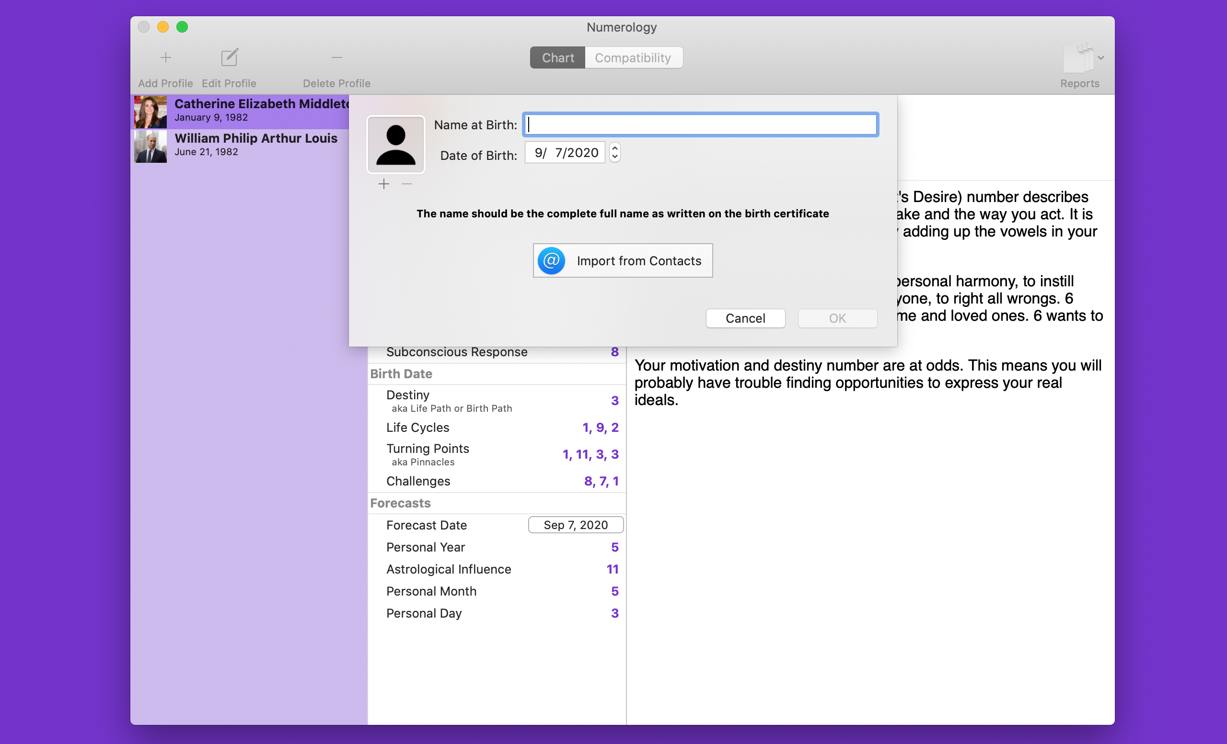Click the Life Cycles value 1, 9, 2
Screen dimensions: 1227x744
pyautogui.click(x=601, y=428)
